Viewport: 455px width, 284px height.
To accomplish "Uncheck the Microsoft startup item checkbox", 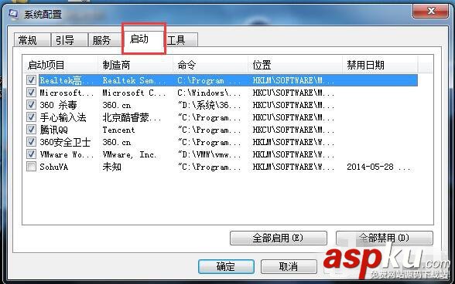I will (31, 93).
